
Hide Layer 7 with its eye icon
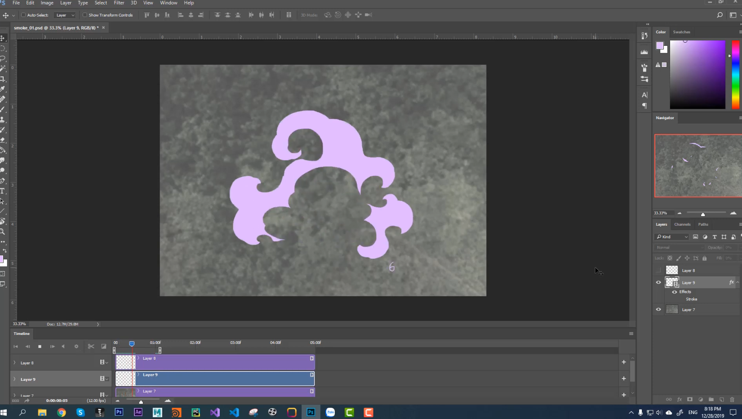click(658, 309)
